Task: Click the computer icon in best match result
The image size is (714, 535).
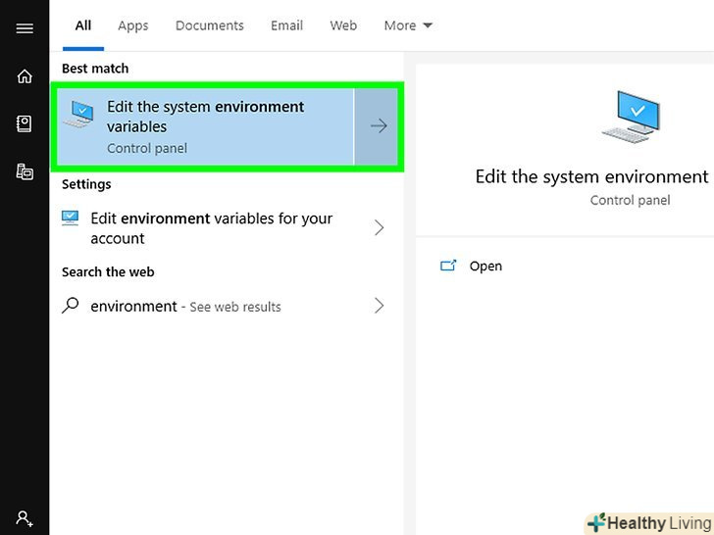Action: pos(79,115)
